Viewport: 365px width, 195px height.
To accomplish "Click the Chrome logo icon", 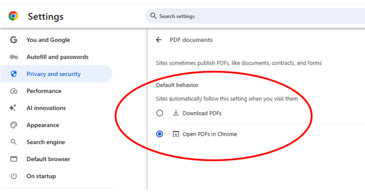I will pyautogui.click(x=13, y=16).
